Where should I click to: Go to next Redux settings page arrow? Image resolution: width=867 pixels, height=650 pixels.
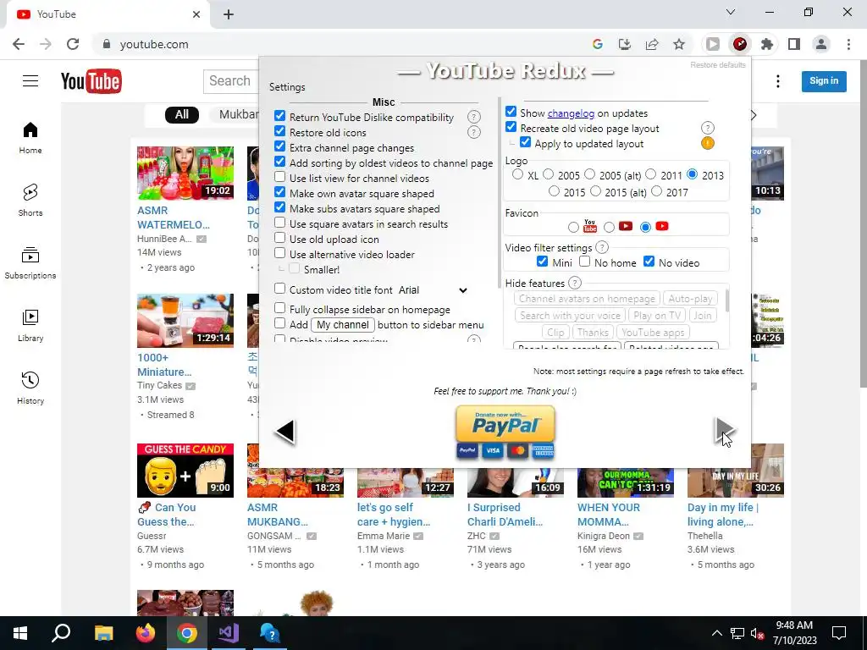724,430
